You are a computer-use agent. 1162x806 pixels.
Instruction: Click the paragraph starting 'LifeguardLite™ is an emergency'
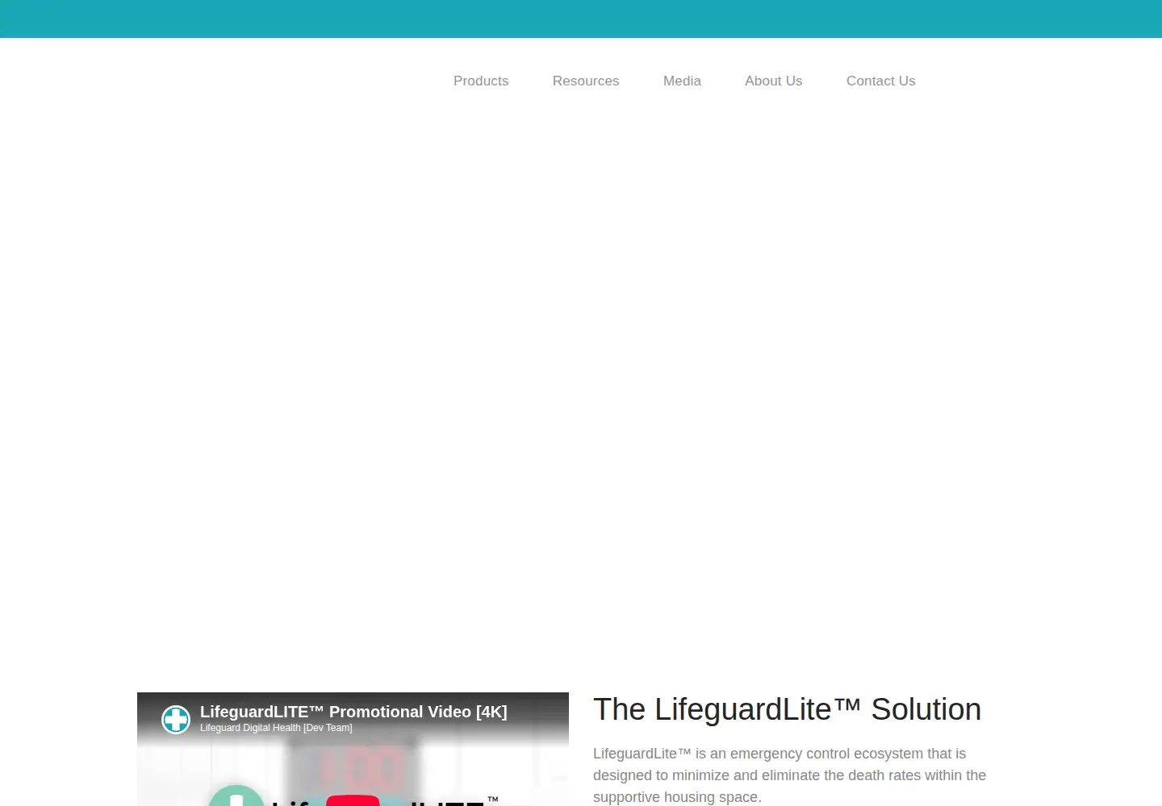coord(789,775)
